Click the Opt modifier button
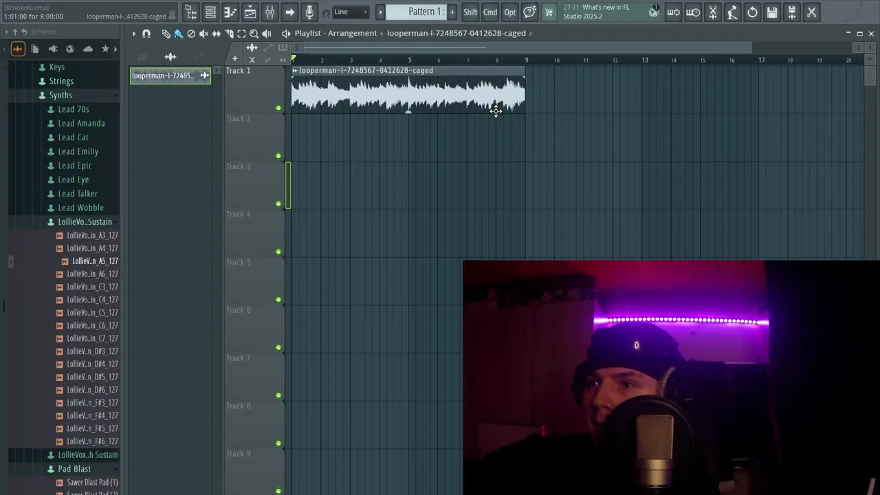Image resolution: width=880 pixels, height=495 pixels. click(x=509, y=12)
